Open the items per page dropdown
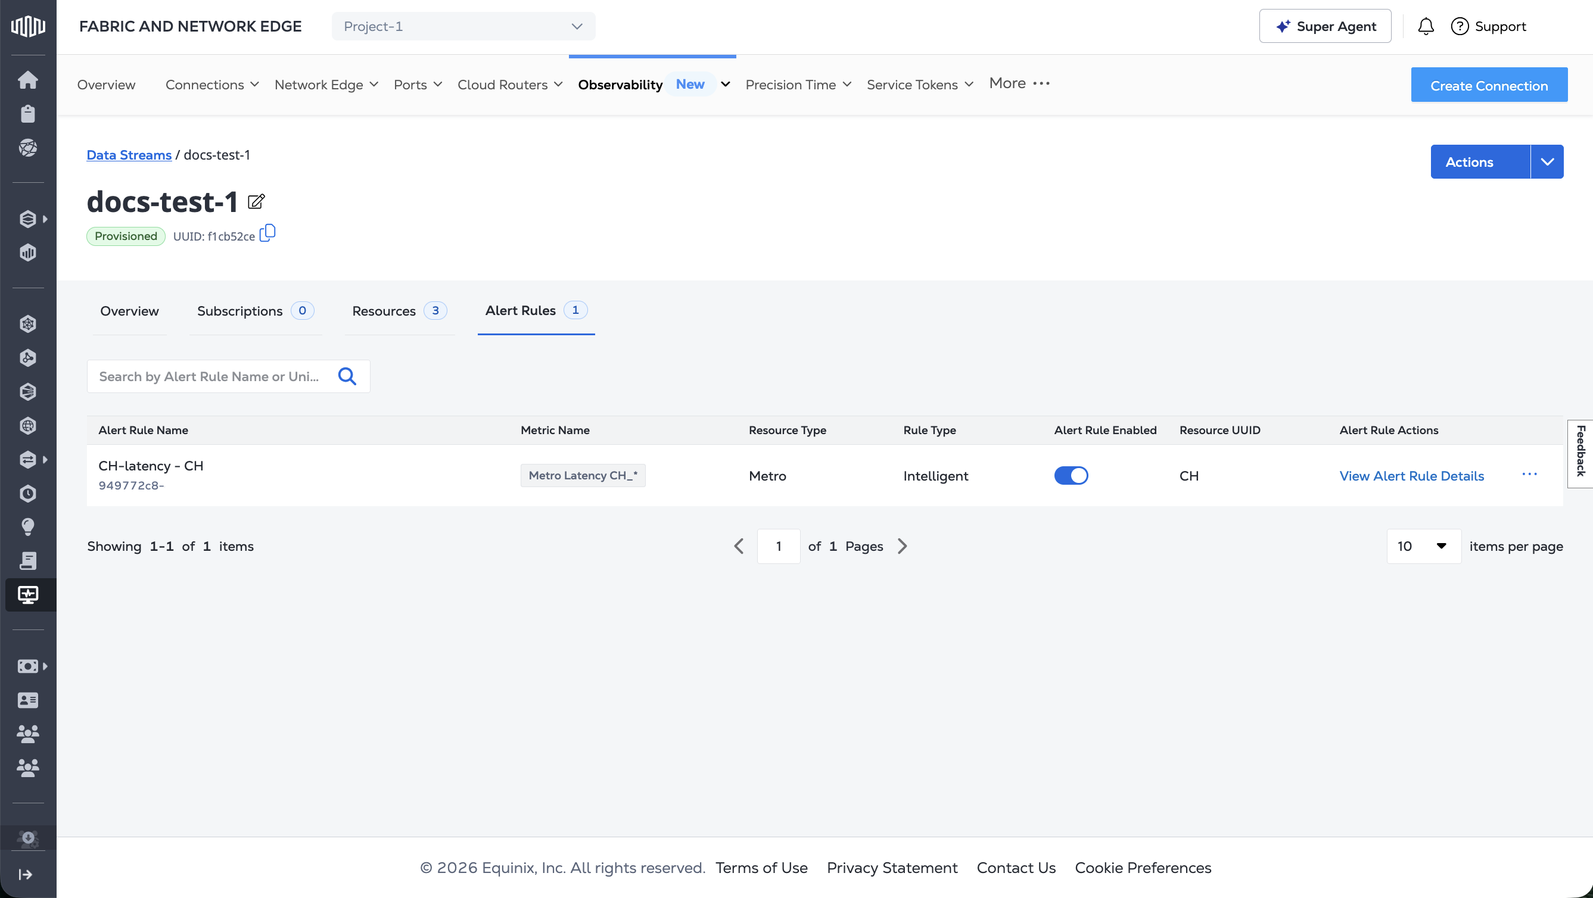The width and height of the screenshot is (1593, 898). (x=1423, y=546)
